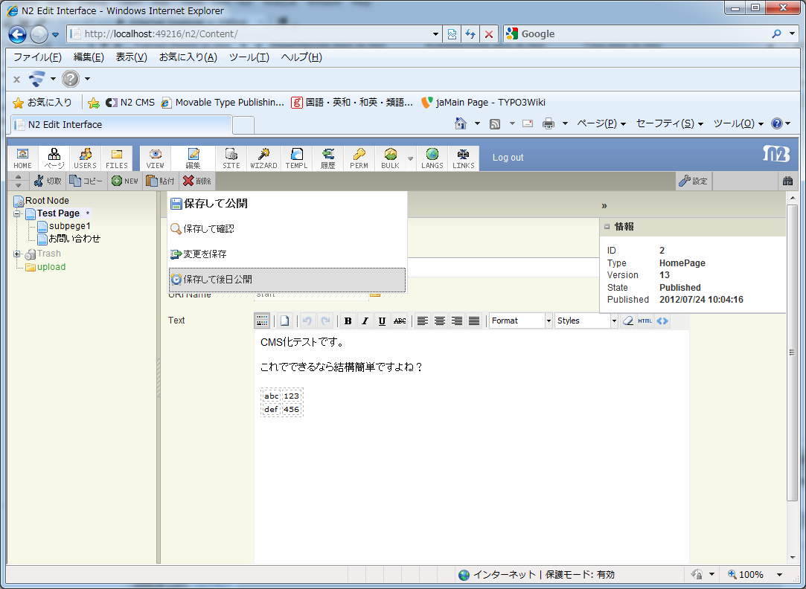Open the N2 CMS favorites link
This screenshot has width=806, height=589.
130,103
